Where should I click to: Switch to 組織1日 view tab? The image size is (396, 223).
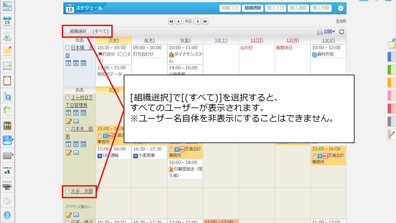[230, 8]
